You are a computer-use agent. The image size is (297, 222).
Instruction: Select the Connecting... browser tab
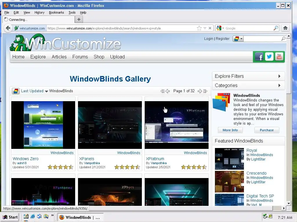tap(39, 19)
